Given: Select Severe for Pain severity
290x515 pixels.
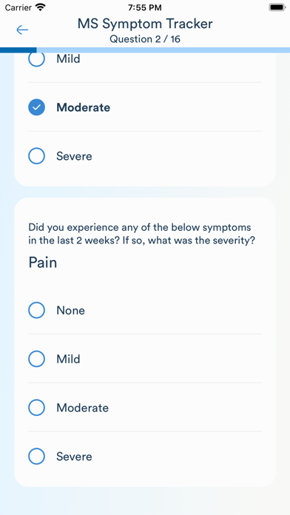Looking at the screenshot, I should point(145,456).
